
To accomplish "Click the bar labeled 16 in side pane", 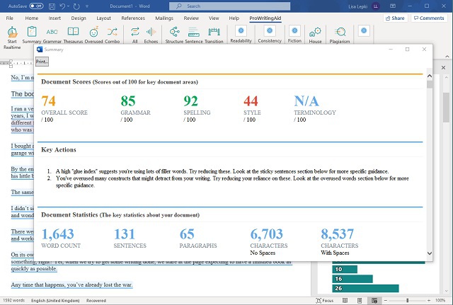I will pyautogui.click(x=352, y=279).
